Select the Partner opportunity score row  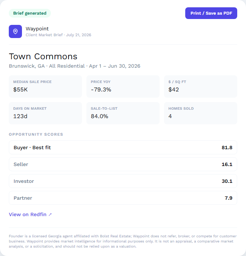pyautogui.click(x=123, y=198)
